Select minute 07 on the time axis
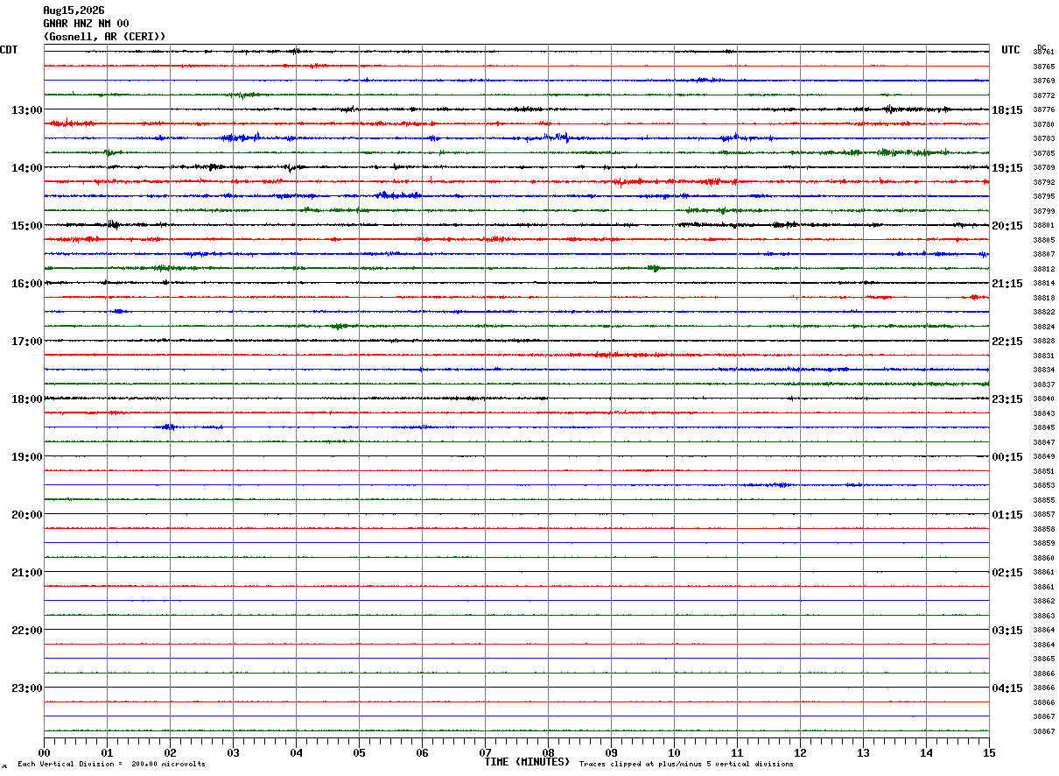The height and width of the screenshot is (776, 1059). 485,753
